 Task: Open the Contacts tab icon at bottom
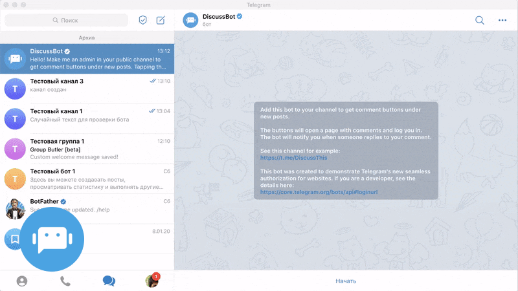[x=22, y=281]
